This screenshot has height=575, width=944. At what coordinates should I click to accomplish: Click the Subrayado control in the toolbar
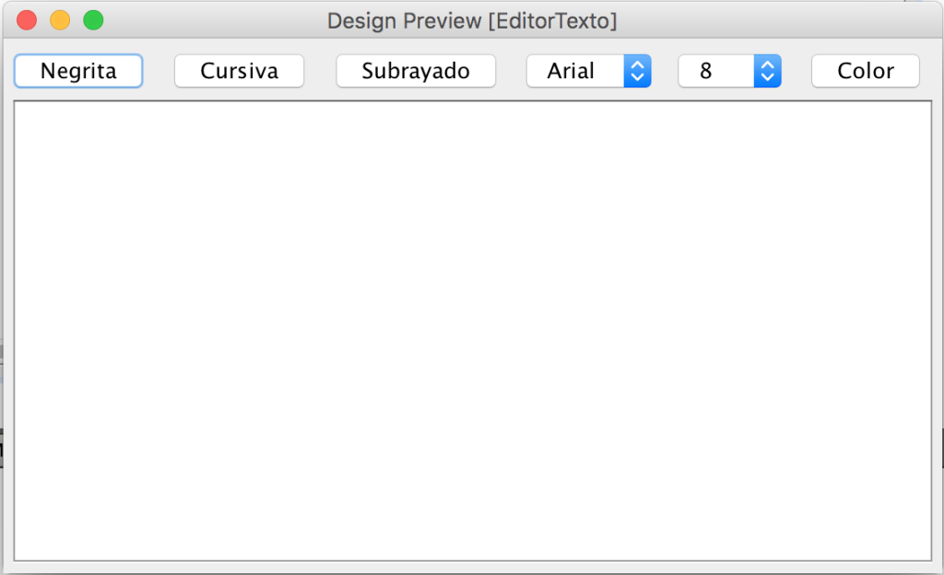click(x=415, y=70)
